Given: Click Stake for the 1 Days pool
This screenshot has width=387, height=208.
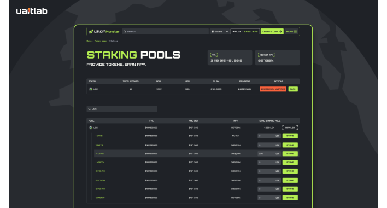Looking at the screenshot, I should point(290,136).
